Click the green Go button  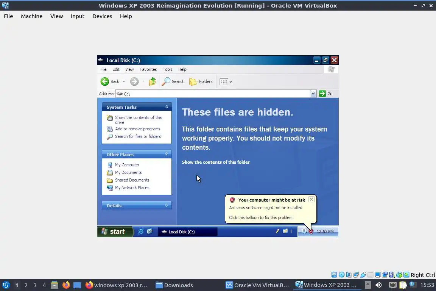tap(326, 94)
